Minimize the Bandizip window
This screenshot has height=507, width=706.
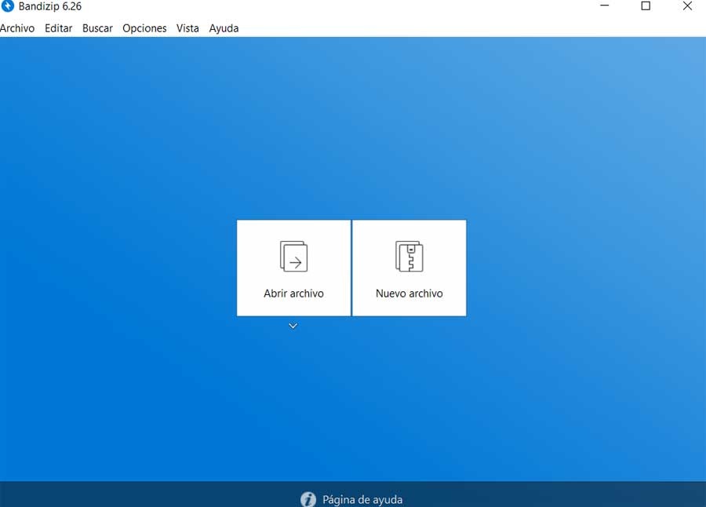605,5
